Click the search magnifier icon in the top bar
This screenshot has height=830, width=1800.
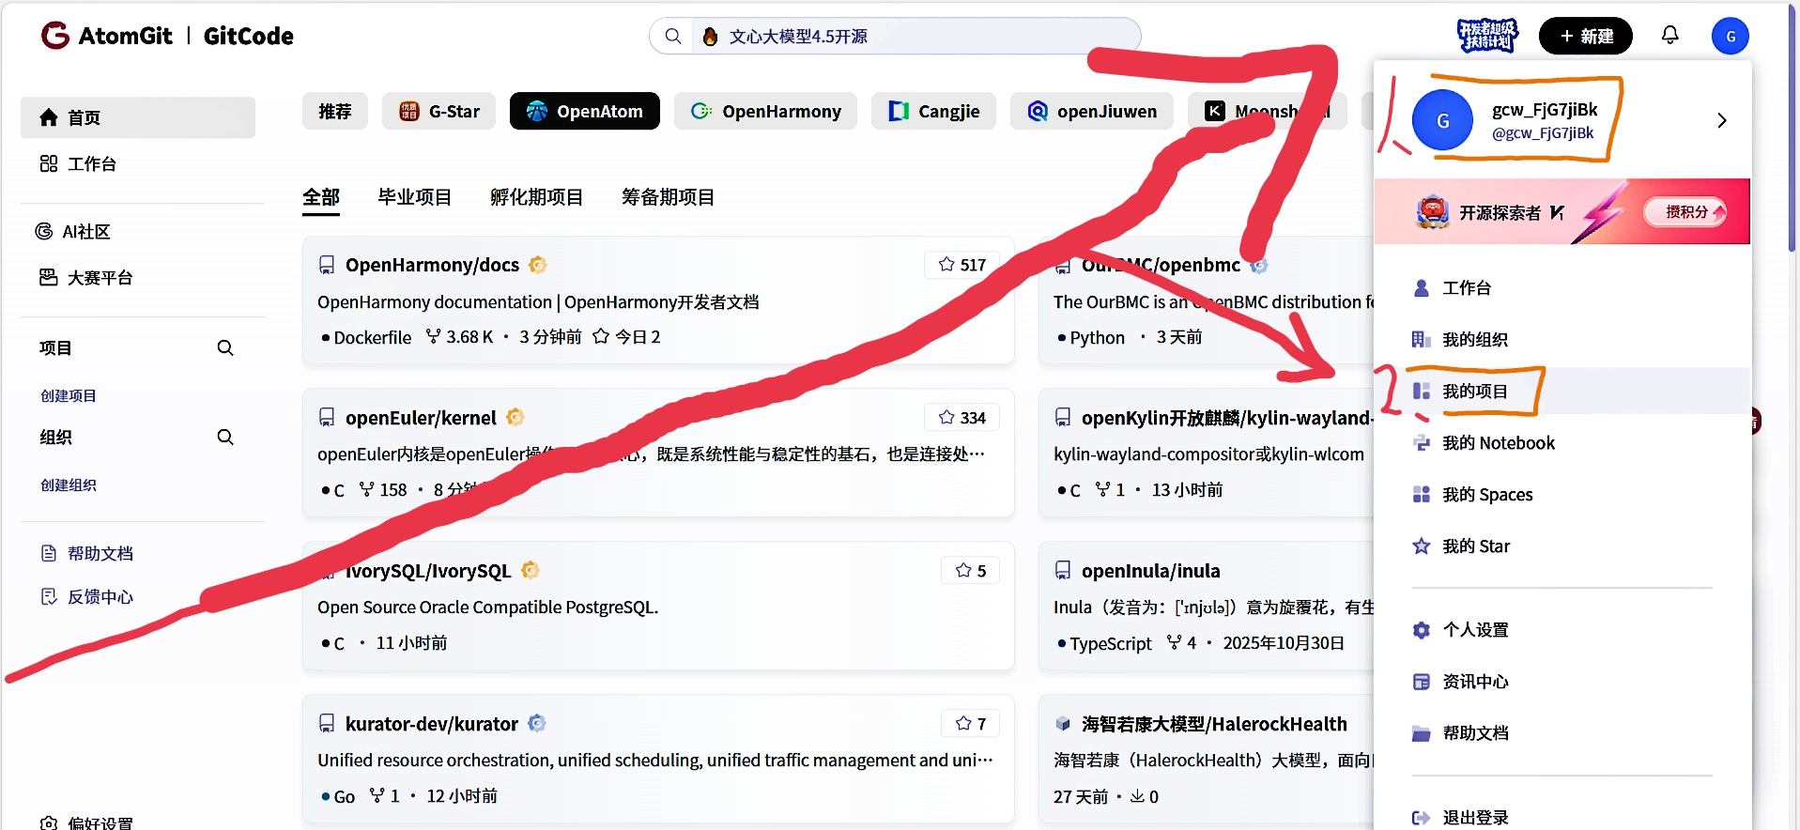coord(672,36)
